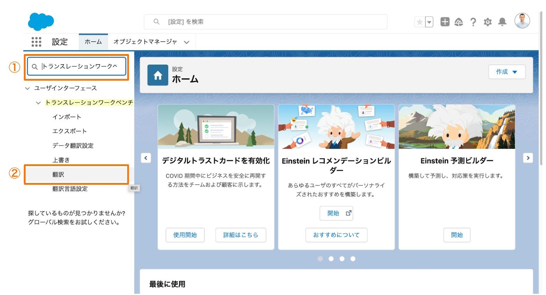Open the Trailhead guidance icon
This screenshot has height=295, width=546.
click(x=459, y=22)
